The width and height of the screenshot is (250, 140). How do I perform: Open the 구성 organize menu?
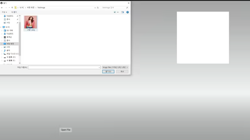click(x=4, y=12)
